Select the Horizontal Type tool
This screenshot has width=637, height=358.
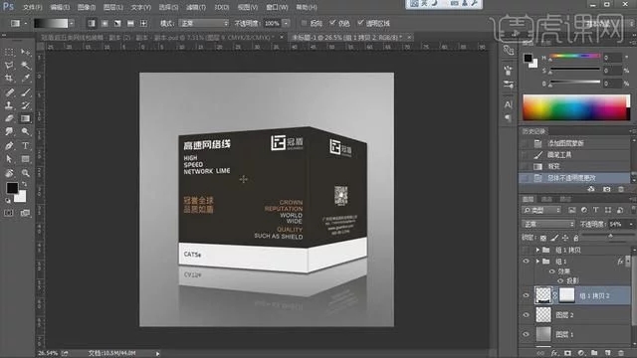tap(25, 146)
